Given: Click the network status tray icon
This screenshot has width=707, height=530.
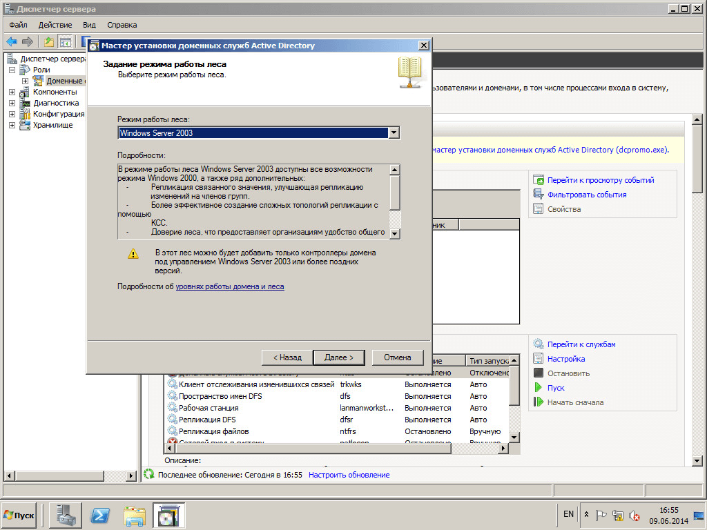Looking at the screenshot, I should 618,515.
